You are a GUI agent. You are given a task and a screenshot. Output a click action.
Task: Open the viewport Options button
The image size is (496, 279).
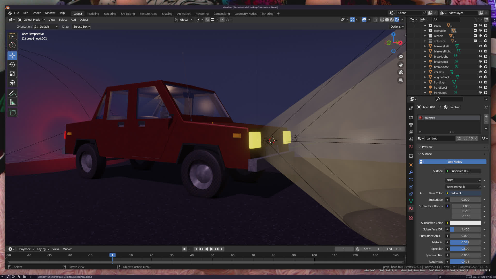(397, 27)
